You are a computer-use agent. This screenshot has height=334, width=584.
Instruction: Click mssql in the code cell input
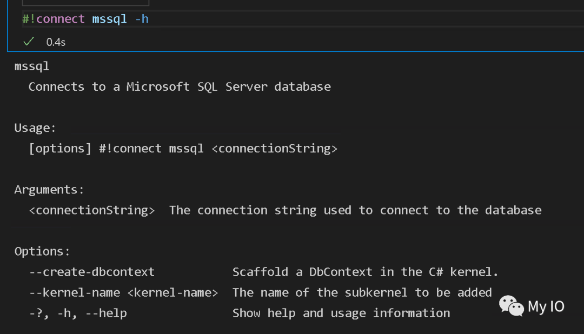pyautogui.click(x=110, y=19)
